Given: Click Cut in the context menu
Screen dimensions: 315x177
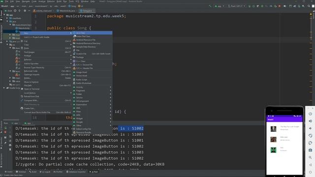Looking at the screenshot, I should (x=46, y=41).
